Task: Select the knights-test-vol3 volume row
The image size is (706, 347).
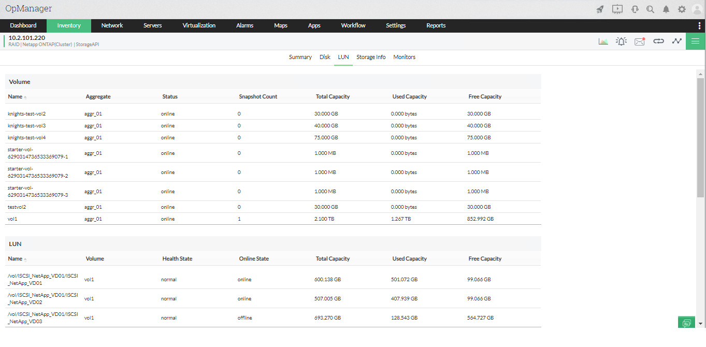Action: point(273,125)
